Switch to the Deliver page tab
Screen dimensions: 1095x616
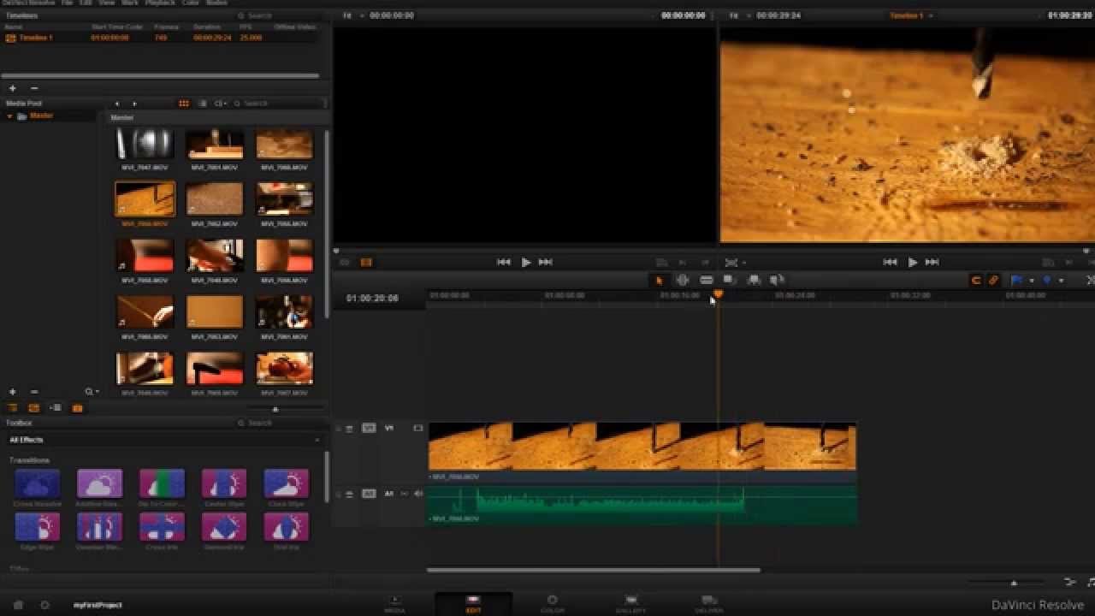(709, 604)
